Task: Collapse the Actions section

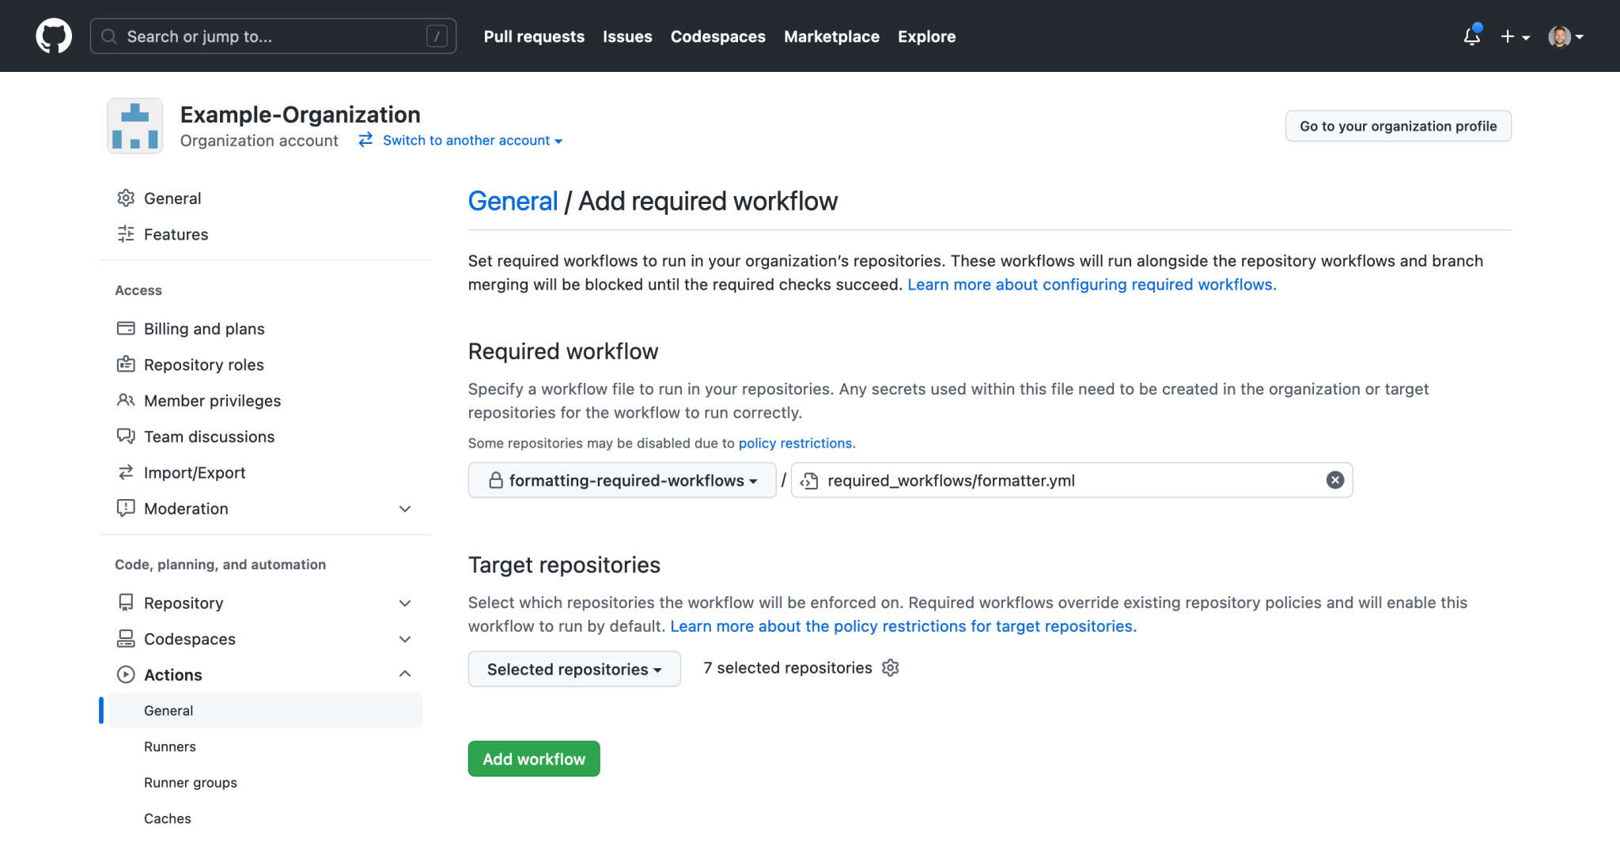Action: (405, 674)
